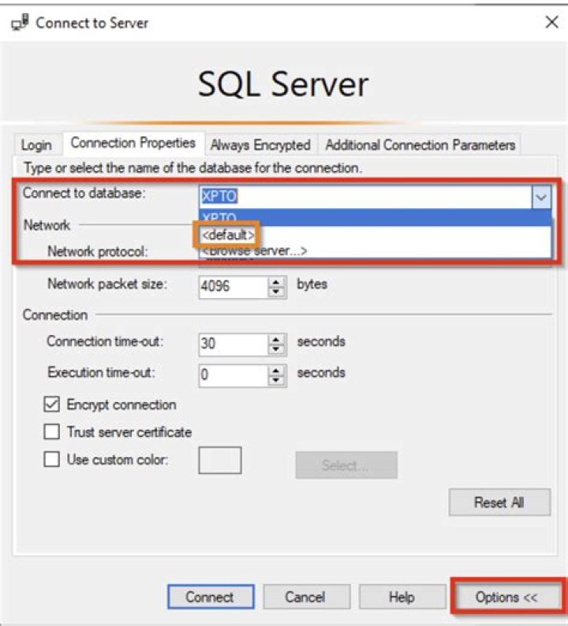Viewport: 568px width, 626px height.
Task: Click the custom color swatch box
Action: tap(220, 460)
